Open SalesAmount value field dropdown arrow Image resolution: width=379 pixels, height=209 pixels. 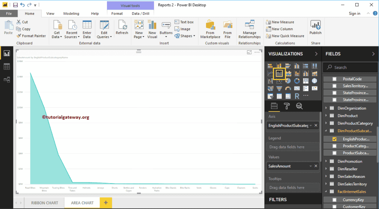pos(311,166)
